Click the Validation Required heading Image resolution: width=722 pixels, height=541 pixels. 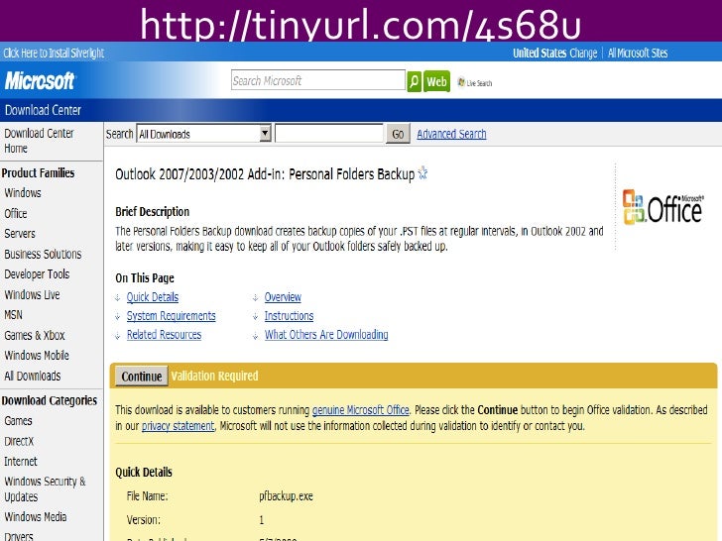(x=214, y=376)
